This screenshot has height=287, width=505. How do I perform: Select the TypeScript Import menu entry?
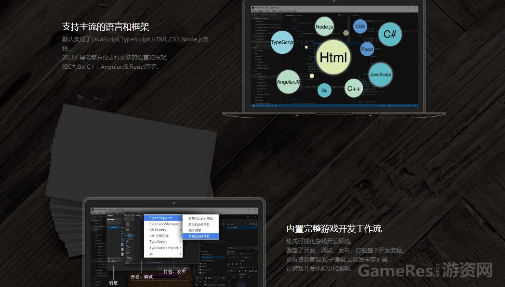[x=163, y=248]
